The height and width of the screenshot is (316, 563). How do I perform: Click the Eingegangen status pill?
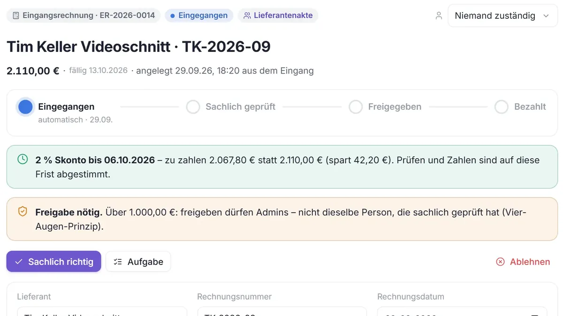coord(199,15)
